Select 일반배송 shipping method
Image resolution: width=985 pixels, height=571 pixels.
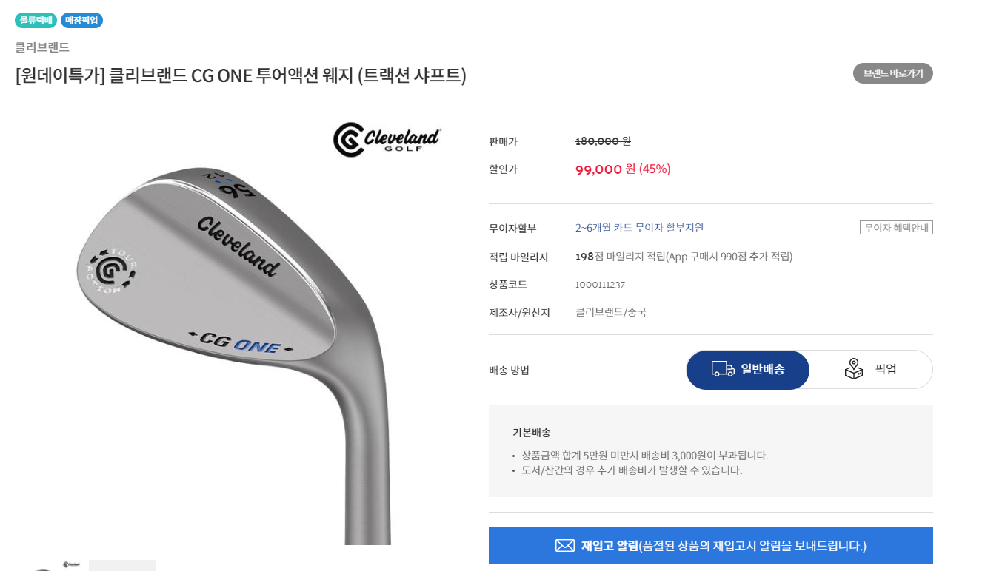click(x=748, y=370)
